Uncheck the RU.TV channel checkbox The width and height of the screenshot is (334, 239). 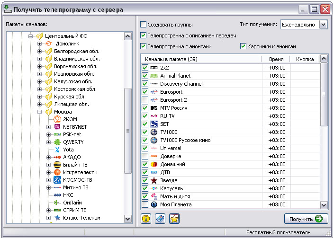145,116
